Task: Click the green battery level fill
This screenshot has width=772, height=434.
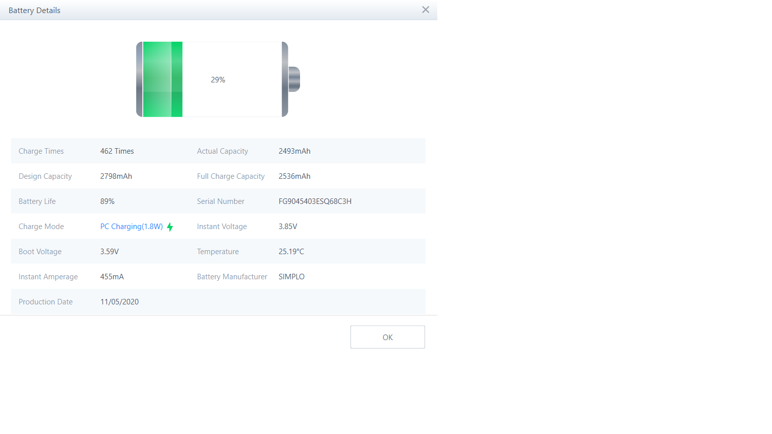Action: pos(162,79)
